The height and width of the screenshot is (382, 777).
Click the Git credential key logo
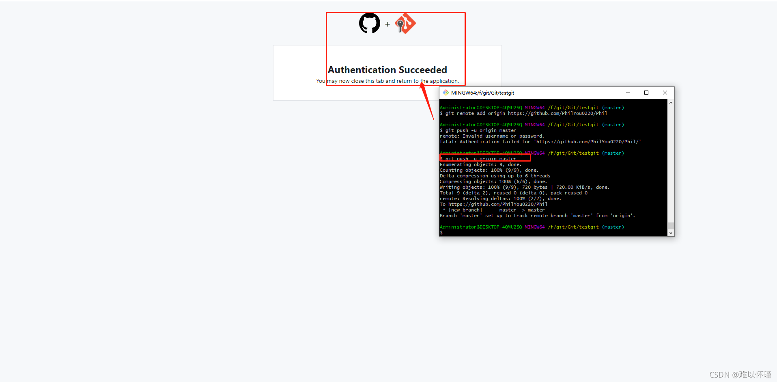click(x=405, y=23)
